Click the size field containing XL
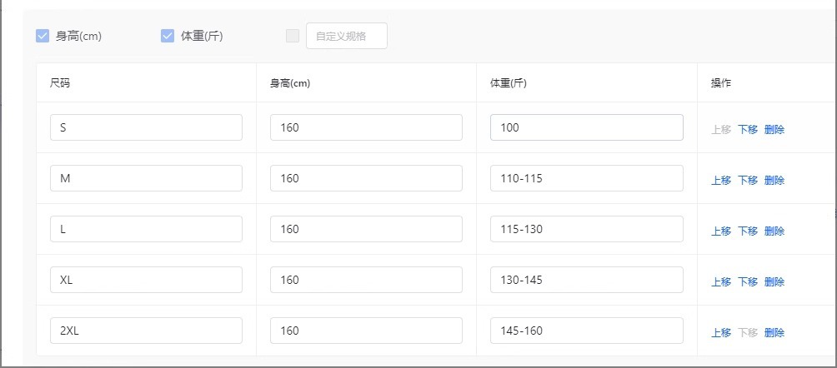This screenshot has height=368, width=837. (x=146, y=280)
